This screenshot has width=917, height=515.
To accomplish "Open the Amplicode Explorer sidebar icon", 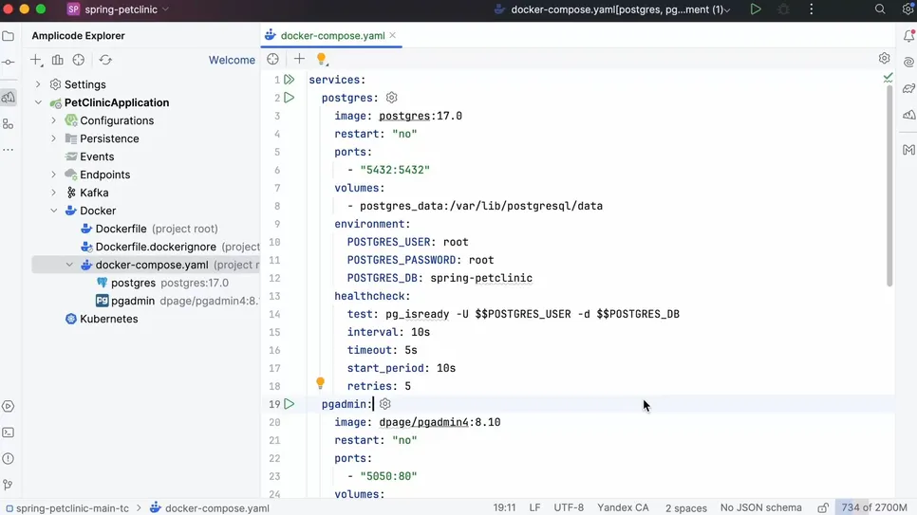I will [x=9, y=97].
